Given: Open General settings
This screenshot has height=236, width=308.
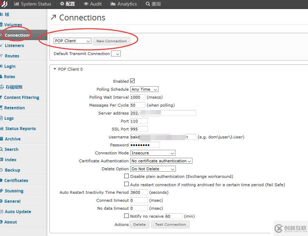Looking at the screenshot, I should tap(24, 201).
